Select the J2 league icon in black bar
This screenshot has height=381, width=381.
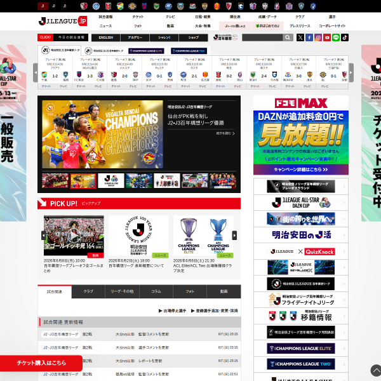click(54, 6)
